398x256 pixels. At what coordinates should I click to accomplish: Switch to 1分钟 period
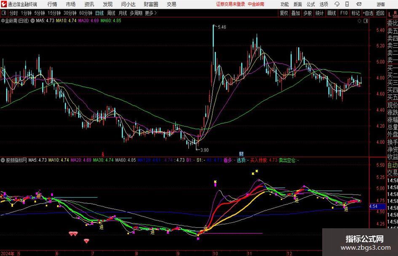pos(26,13)
